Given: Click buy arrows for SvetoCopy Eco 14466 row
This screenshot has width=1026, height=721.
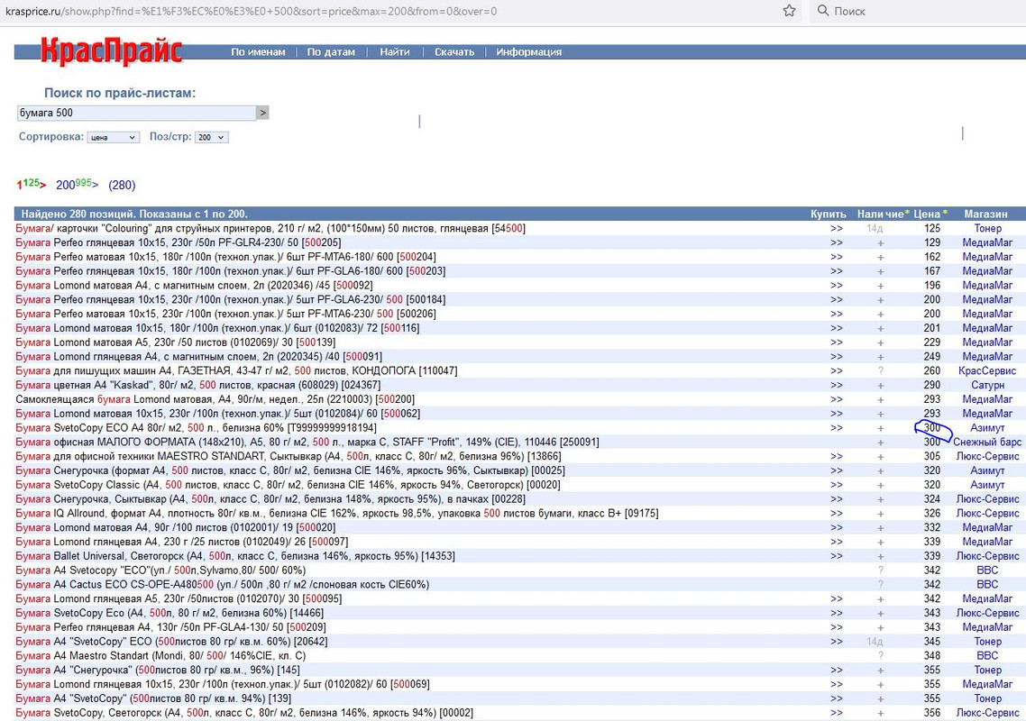Looking at the screenshot, I should [x=837, y=613].
